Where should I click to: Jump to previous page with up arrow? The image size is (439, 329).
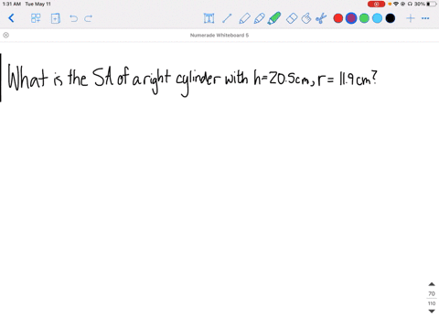[x=432, y=284]
